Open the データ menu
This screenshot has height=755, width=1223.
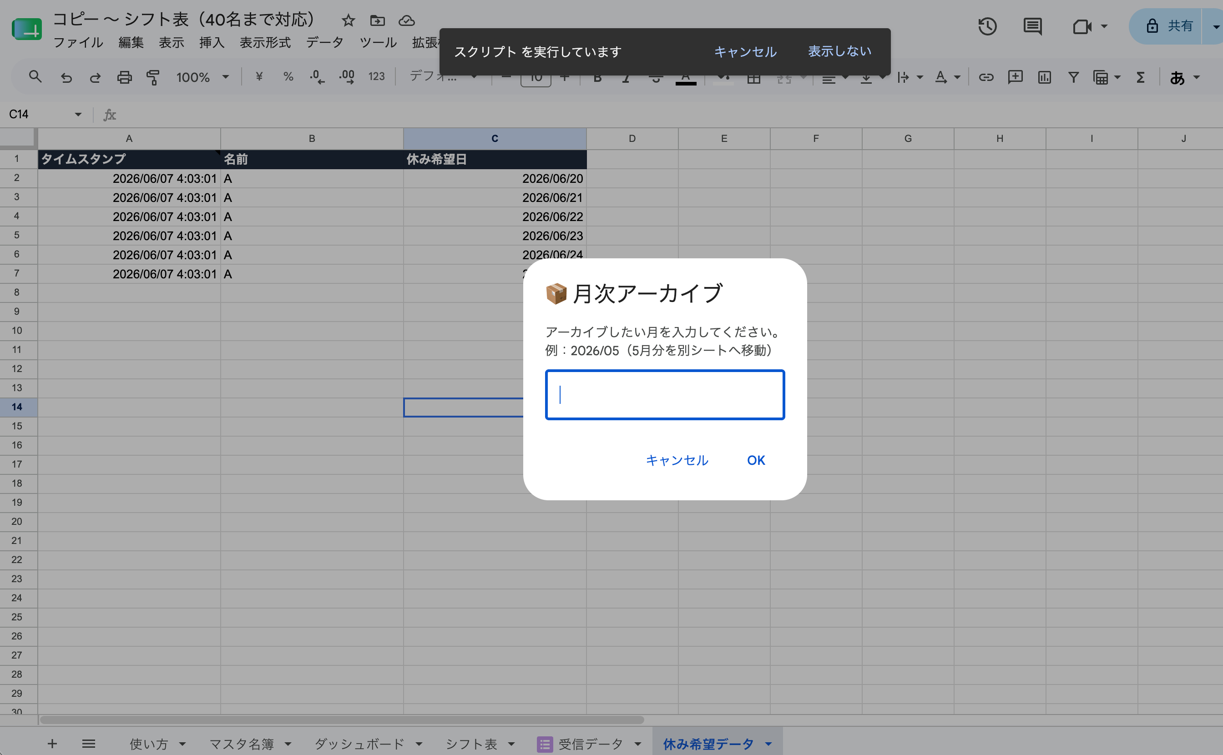tap(324, 42)
